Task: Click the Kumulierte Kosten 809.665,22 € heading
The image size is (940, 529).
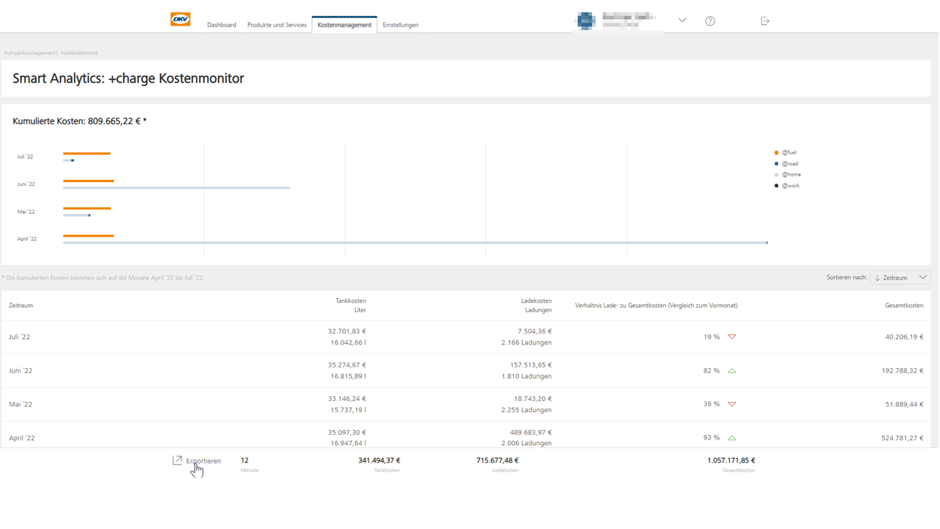Action: tap(79, 121)
